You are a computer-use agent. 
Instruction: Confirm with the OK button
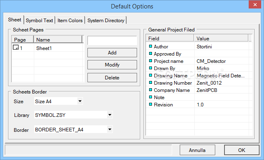click(x=241, y=150)
